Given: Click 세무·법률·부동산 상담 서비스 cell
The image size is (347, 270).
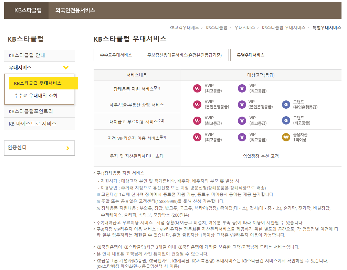Looking at the screenshot, I should coord(137,105).
